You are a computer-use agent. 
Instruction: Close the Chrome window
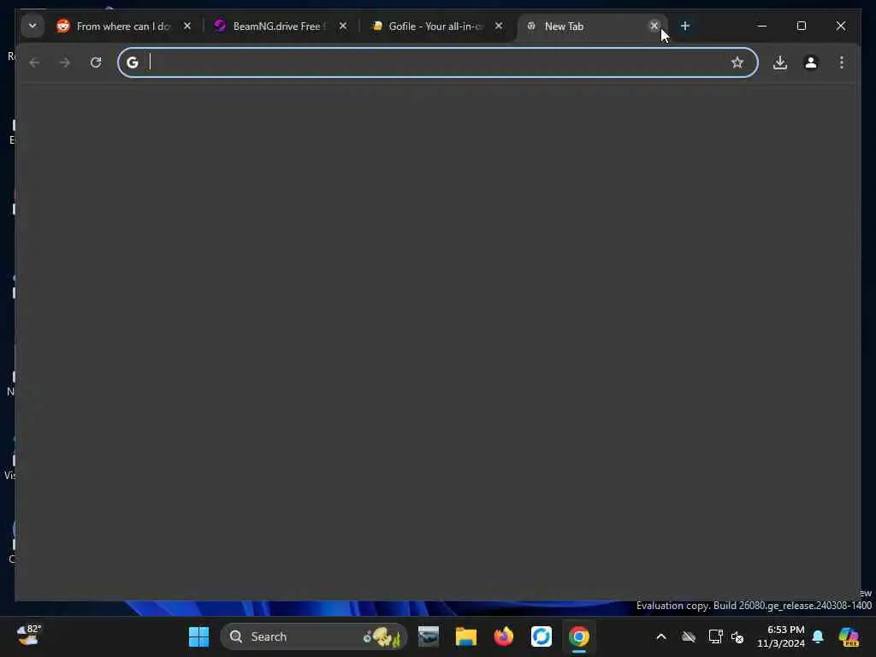pyautogui.click(x=841, y=26)
